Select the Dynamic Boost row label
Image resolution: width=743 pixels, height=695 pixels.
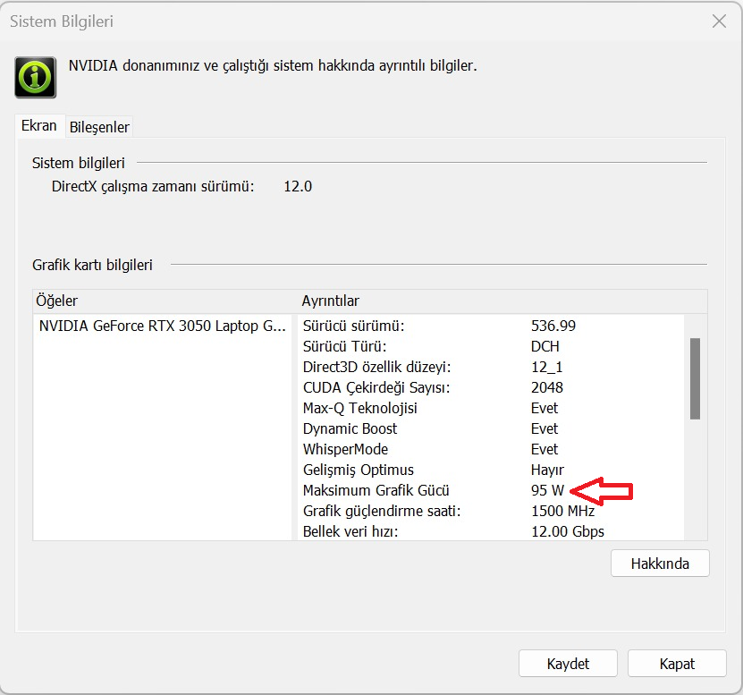point(350,428)
